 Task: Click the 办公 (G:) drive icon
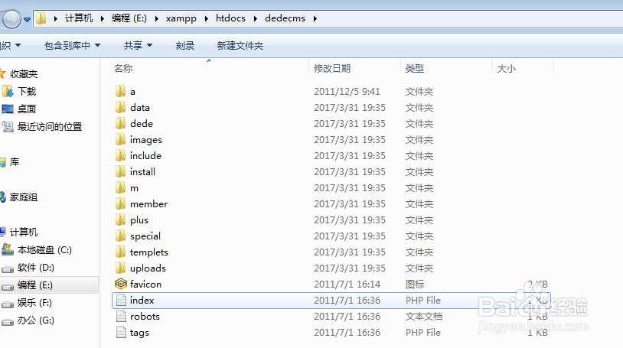[8, 321]
